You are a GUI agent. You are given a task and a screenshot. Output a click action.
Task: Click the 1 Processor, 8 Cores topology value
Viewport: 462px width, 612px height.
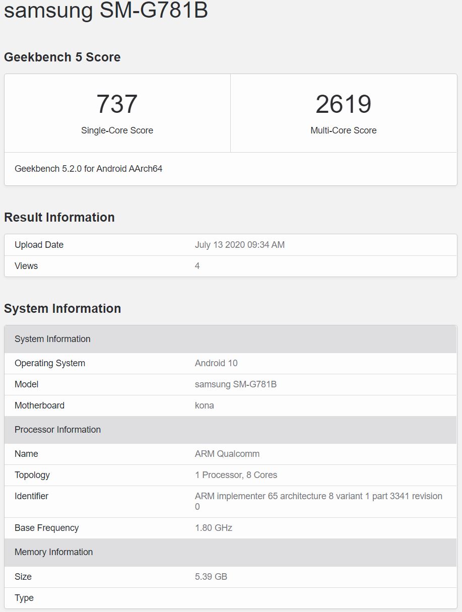(236, 475)
